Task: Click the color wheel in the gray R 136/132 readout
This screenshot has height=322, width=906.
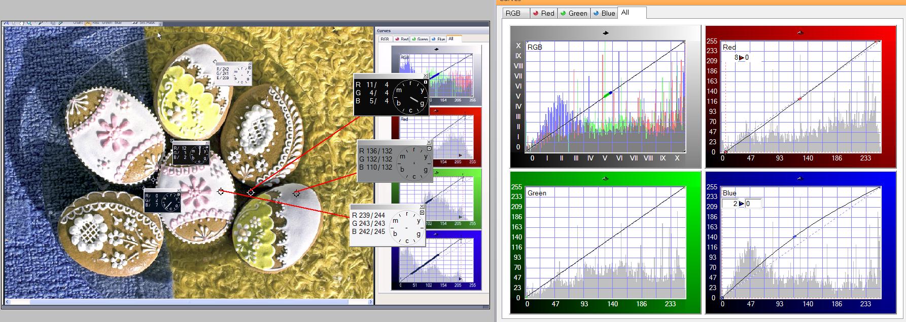Action: 414,163
